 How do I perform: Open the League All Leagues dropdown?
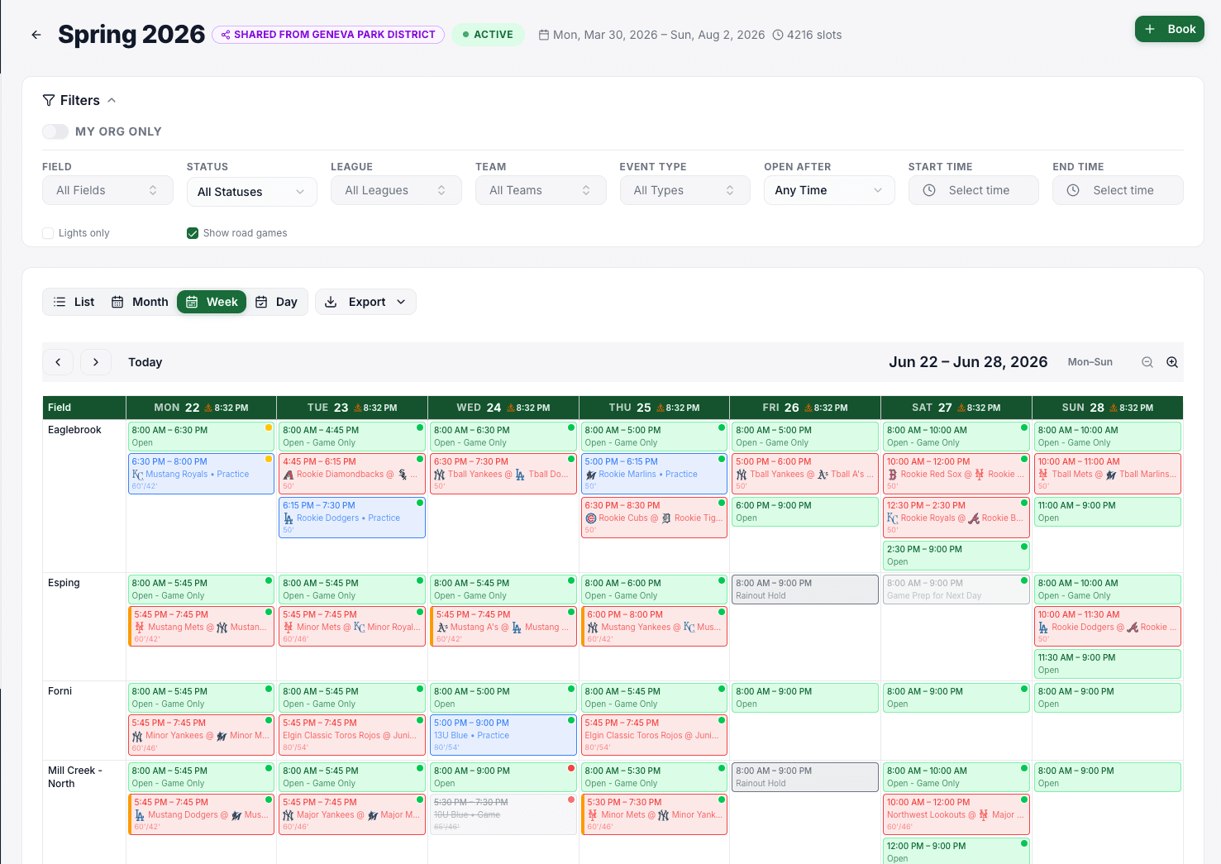[x=396, y=190]
